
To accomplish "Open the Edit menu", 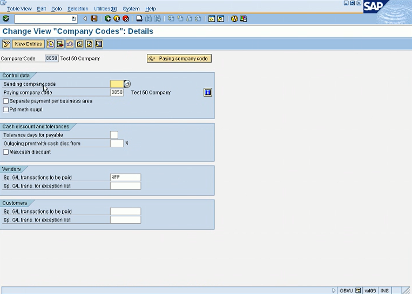I will click(41, 9).
